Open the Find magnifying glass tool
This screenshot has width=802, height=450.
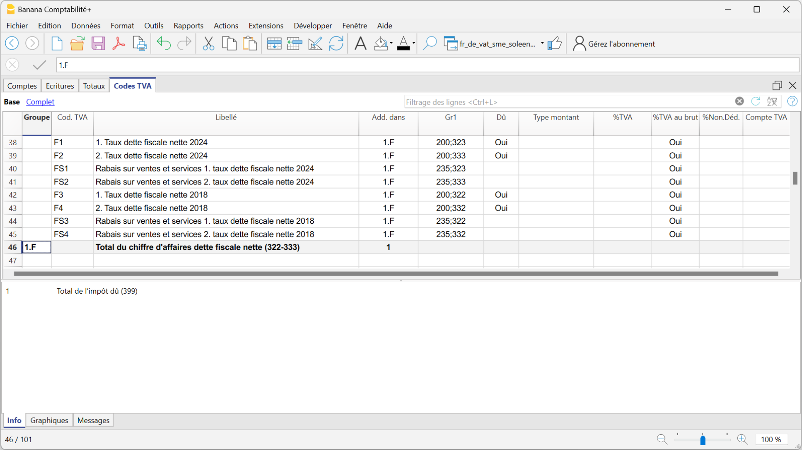tap(430, 43)
